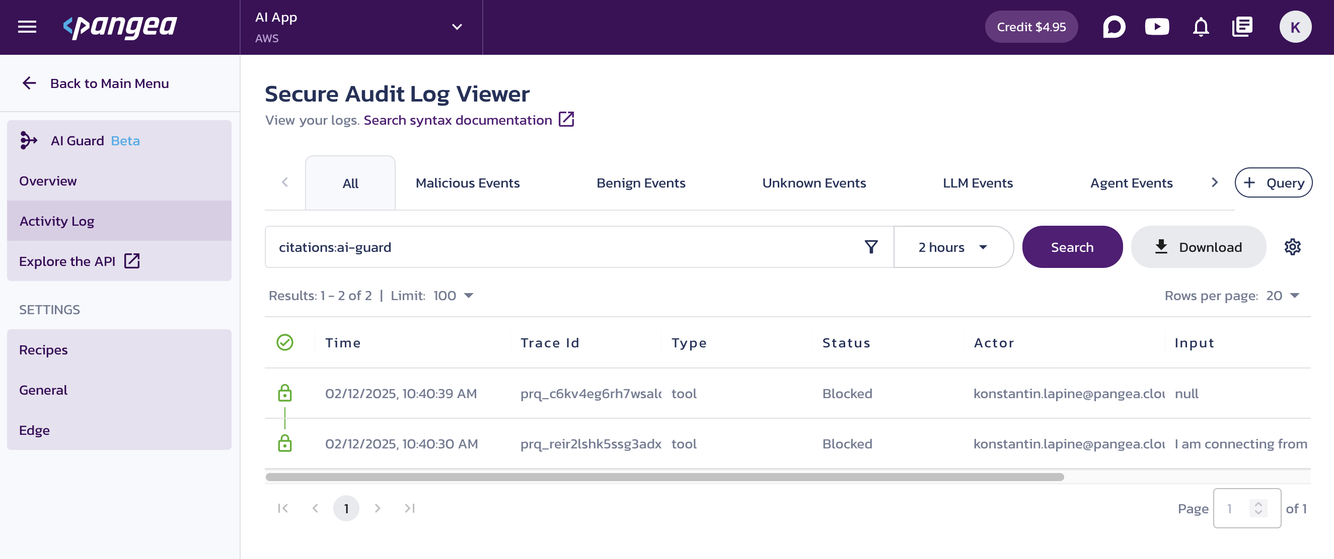Screen dimensions: 1334x559
Task: Click the Pangea logo
Action: click(120, 27)
